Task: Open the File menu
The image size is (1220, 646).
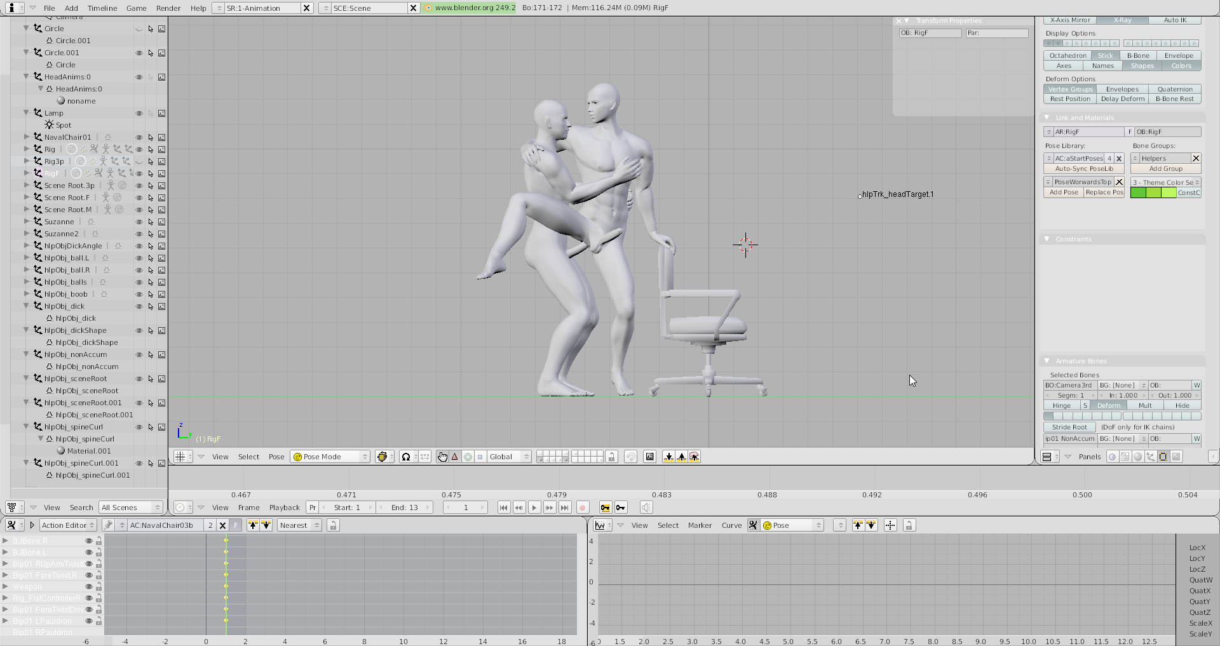Action: point(49,8)
